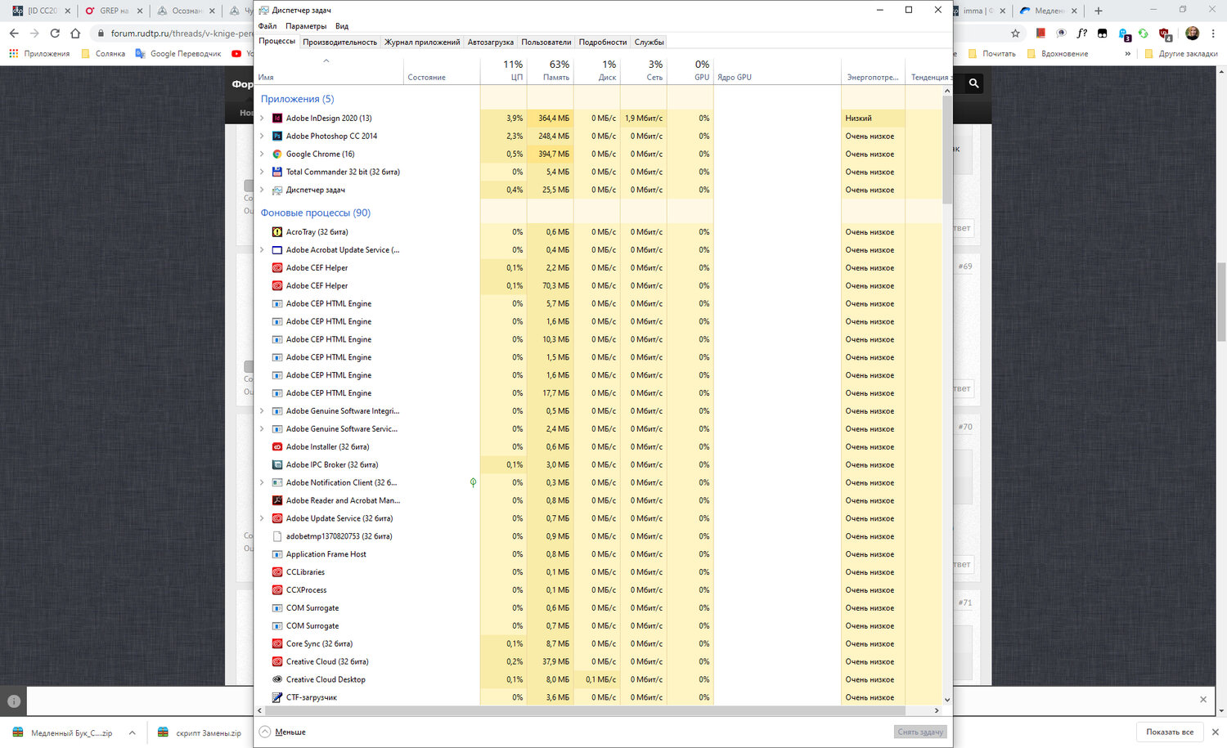The height and width of the screenshot is (748, 1227).
Task: Click the Total Commander floppy icon
Action: (x=277, y=172)
